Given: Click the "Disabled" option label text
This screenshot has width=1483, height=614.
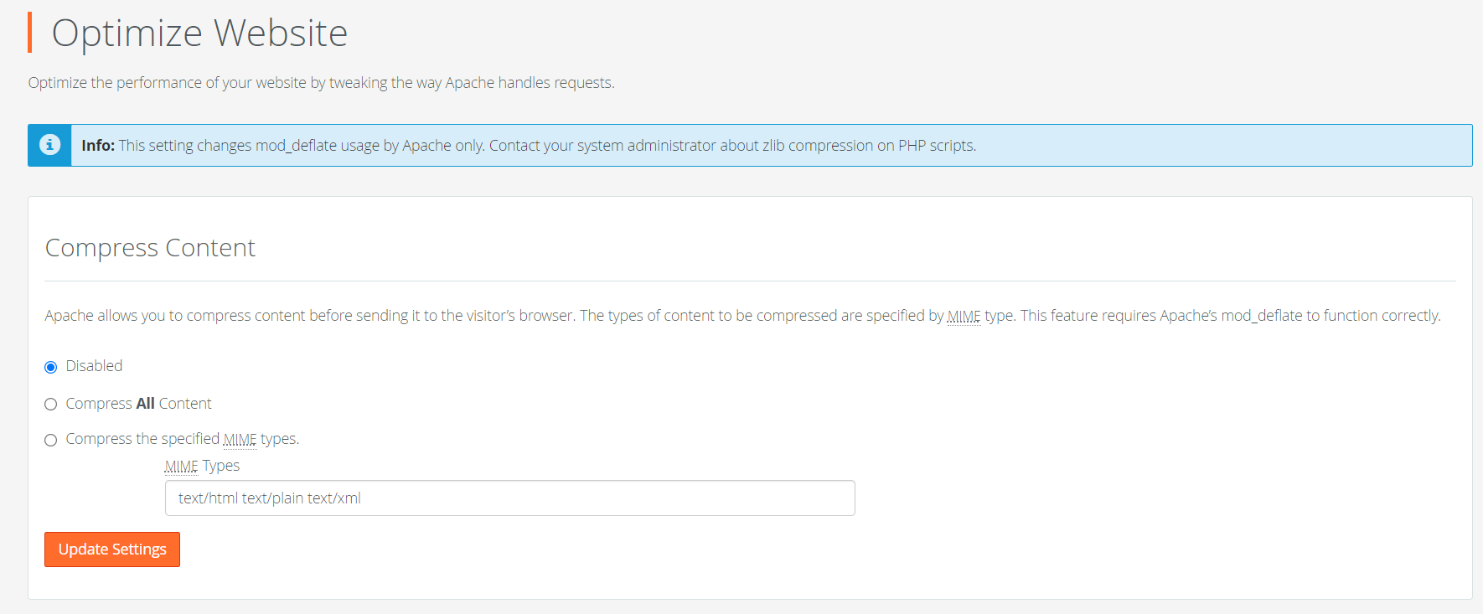Looking at the screenshot, I should [x=94, y=366].
